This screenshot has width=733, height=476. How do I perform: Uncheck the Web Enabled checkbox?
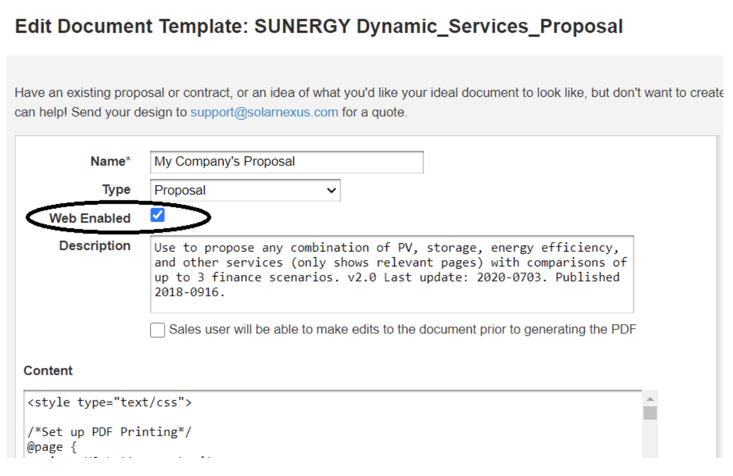tap(158, 215)
